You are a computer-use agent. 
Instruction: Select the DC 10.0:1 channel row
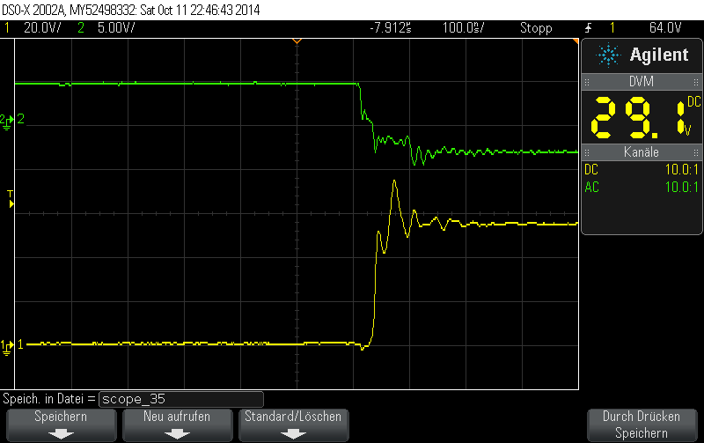[x=642, y=170]
